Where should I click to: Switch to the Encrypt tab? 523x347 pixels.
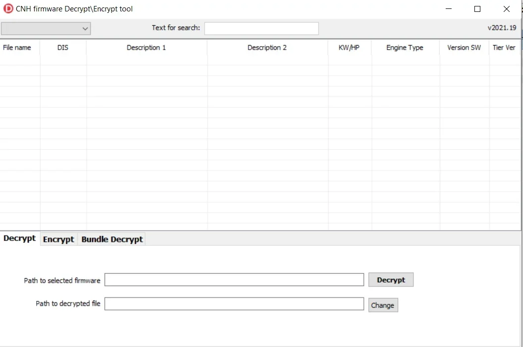(58, 239)
